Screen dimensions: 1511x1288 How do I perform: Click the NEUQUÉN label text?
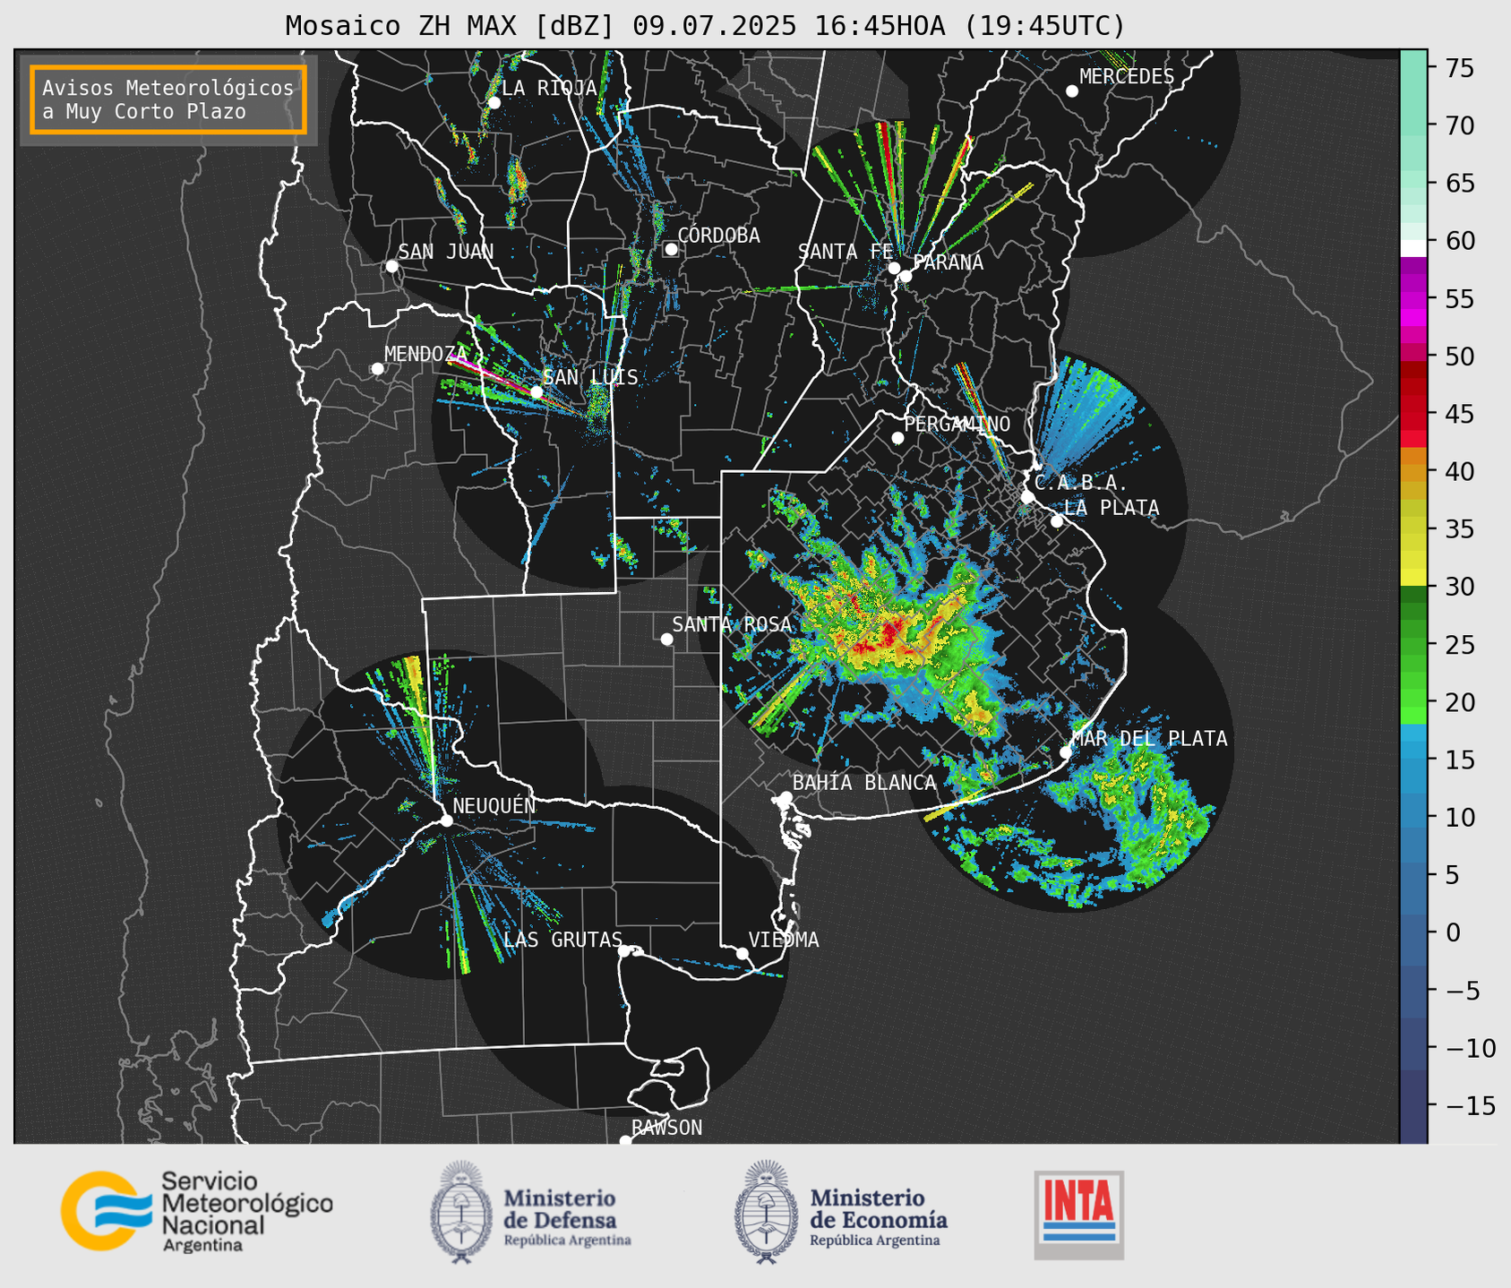pyautogui.click(x=494, y=806)
